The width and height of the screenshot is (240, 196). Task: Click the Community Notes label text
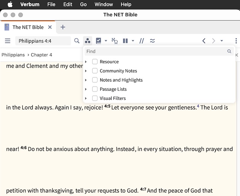(x=118, y=71)
